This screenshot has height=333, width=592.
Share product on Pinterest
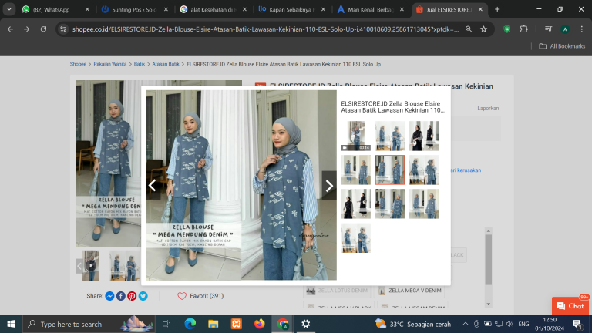click(132, 296)
